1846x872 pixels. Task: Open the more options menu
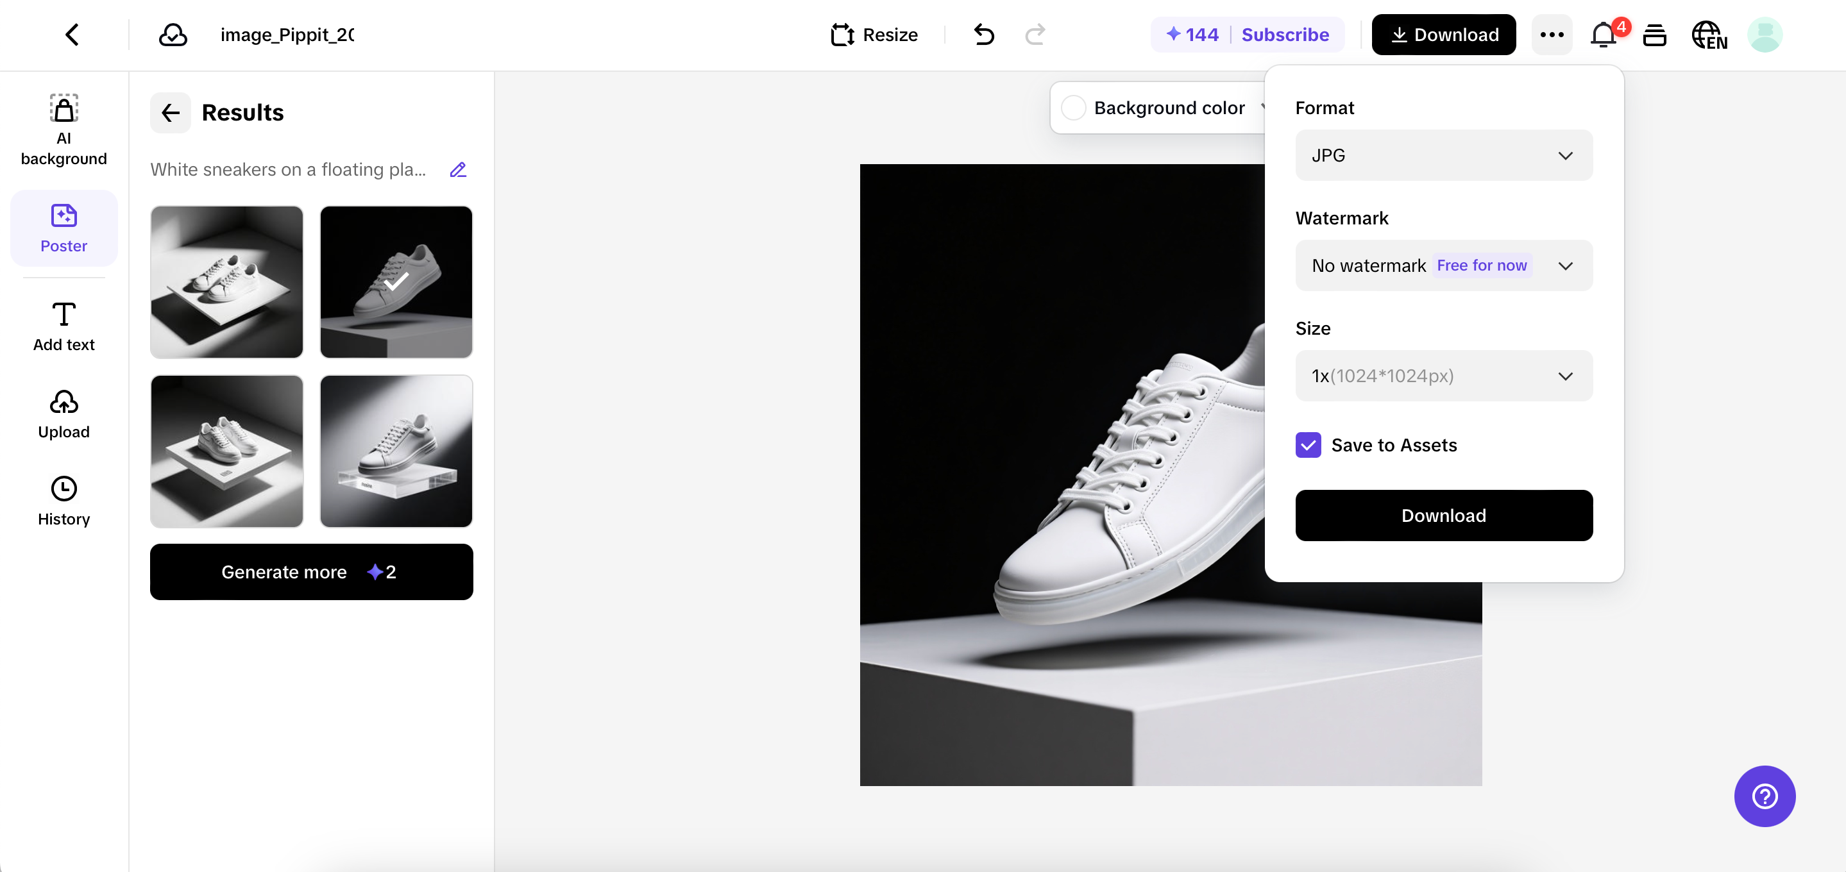pos(1552,35)
